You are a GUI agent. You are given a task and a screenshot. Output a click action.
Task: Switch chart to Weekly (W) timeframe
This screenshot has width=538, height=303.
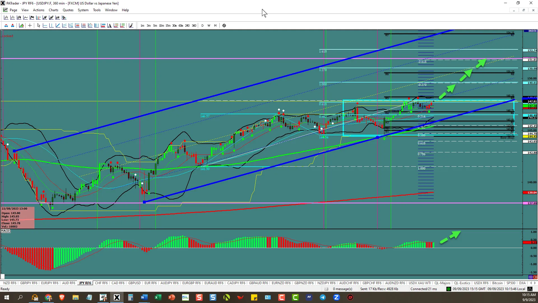[x=209, y=26]
